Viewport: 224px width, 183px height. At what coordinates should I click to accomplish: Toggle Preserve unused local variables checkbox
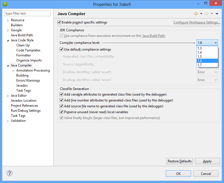click(x=62, y=112)
